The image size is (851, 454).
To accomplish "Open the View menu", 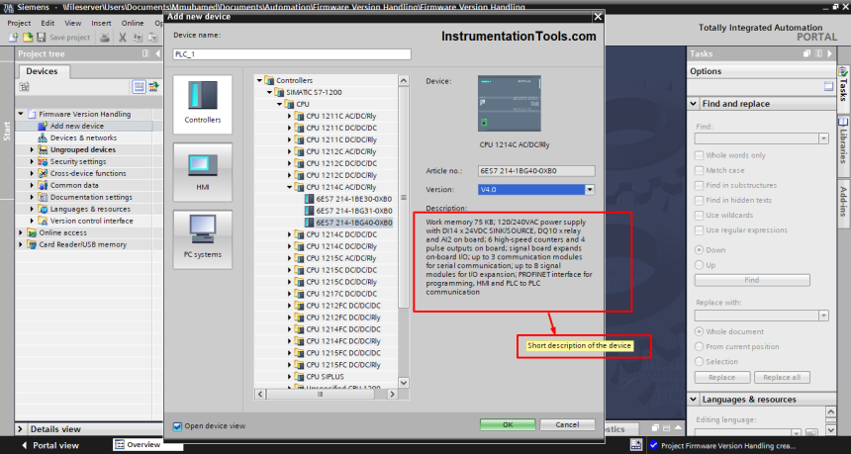I will point(72,24).
